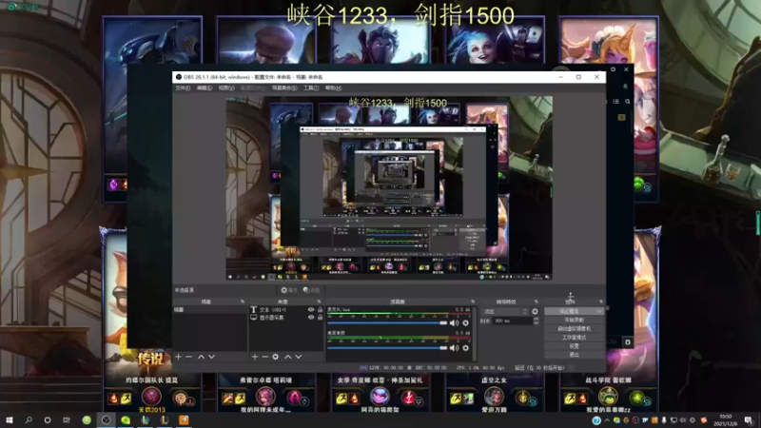
Task: Open 设置 settings in Controls panel
Action: [x=575, y=346]
